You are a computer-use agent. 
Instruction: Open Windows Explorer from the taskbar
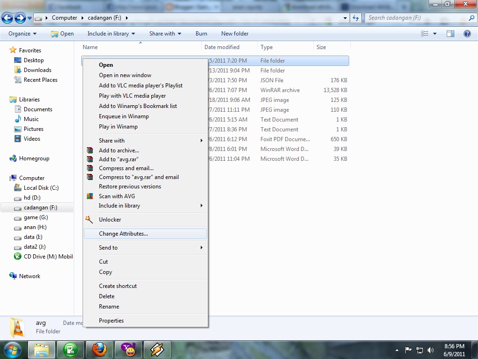[x=42, y=350]
